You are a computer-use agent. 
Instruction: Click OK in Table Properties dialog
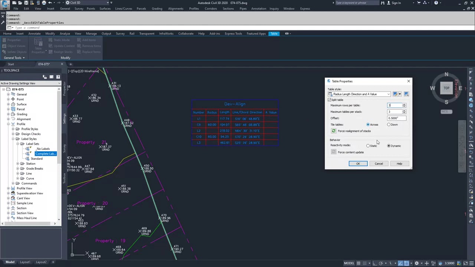[358, 164]
